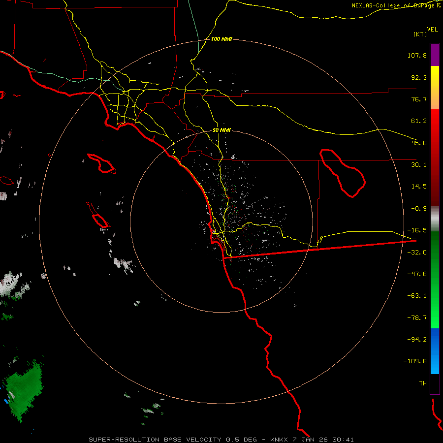Click the KNKX station identifier in caption
443x443 pixels.
click(x=280, y=440)
